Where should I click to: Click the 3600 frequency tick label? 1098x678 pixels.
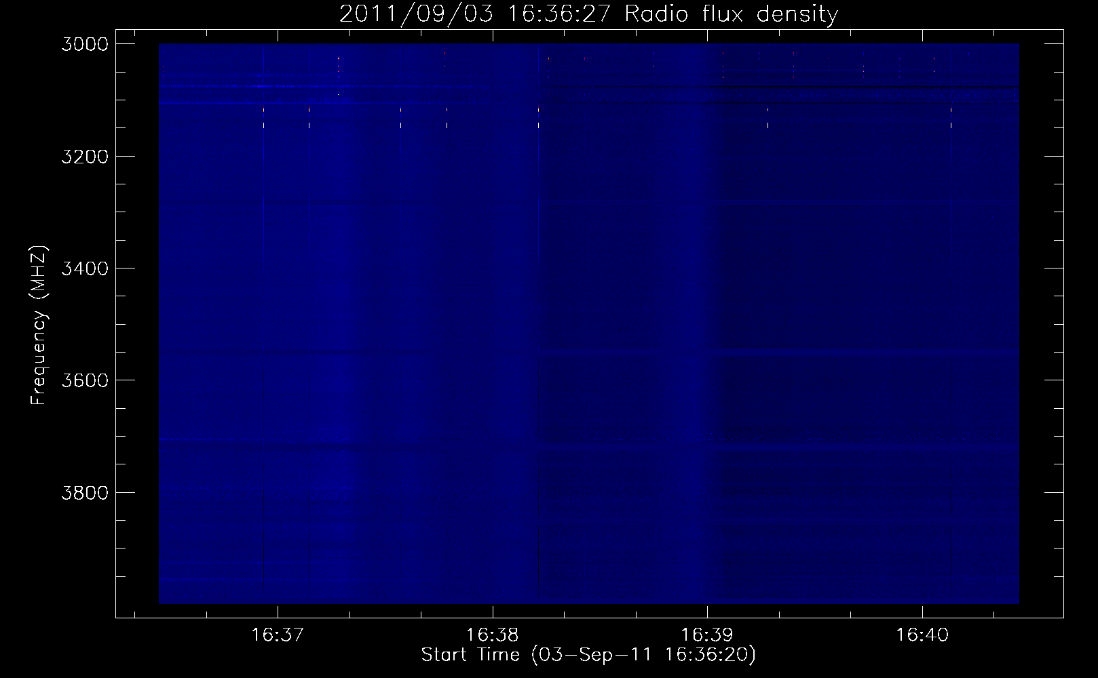click(85, 380)
